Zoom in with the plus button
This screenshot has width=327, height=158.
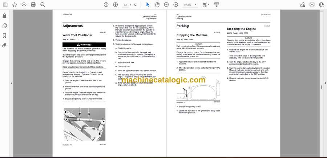click(x=176, y=5)
